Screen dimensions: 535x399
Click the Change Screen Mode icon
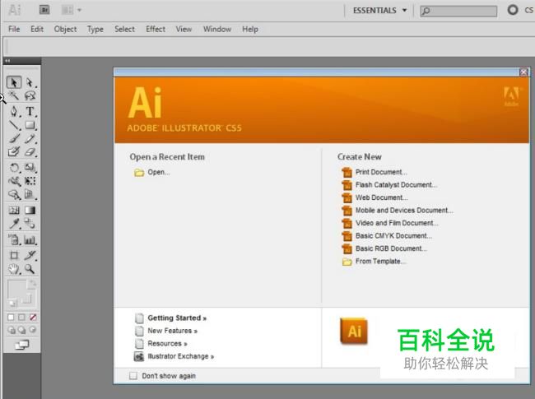tap(22, 346)
